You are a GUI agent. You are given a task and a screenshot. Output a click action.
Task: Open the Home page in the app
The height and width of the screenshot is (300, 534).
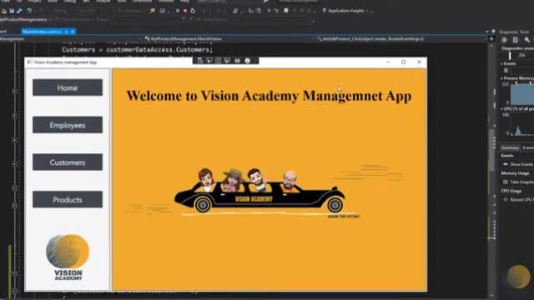pyautogui.click(x=68, y=87)
